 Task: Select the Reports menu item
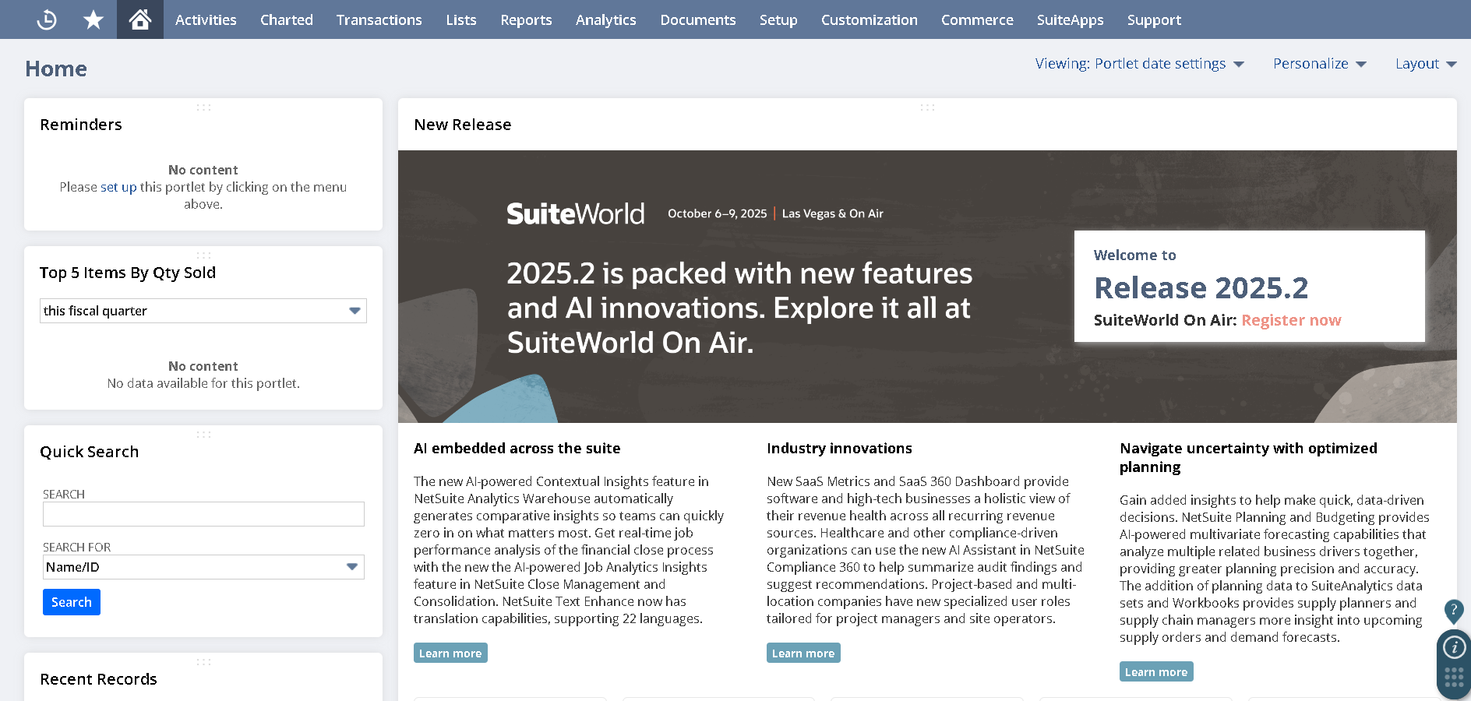[526, 19]
